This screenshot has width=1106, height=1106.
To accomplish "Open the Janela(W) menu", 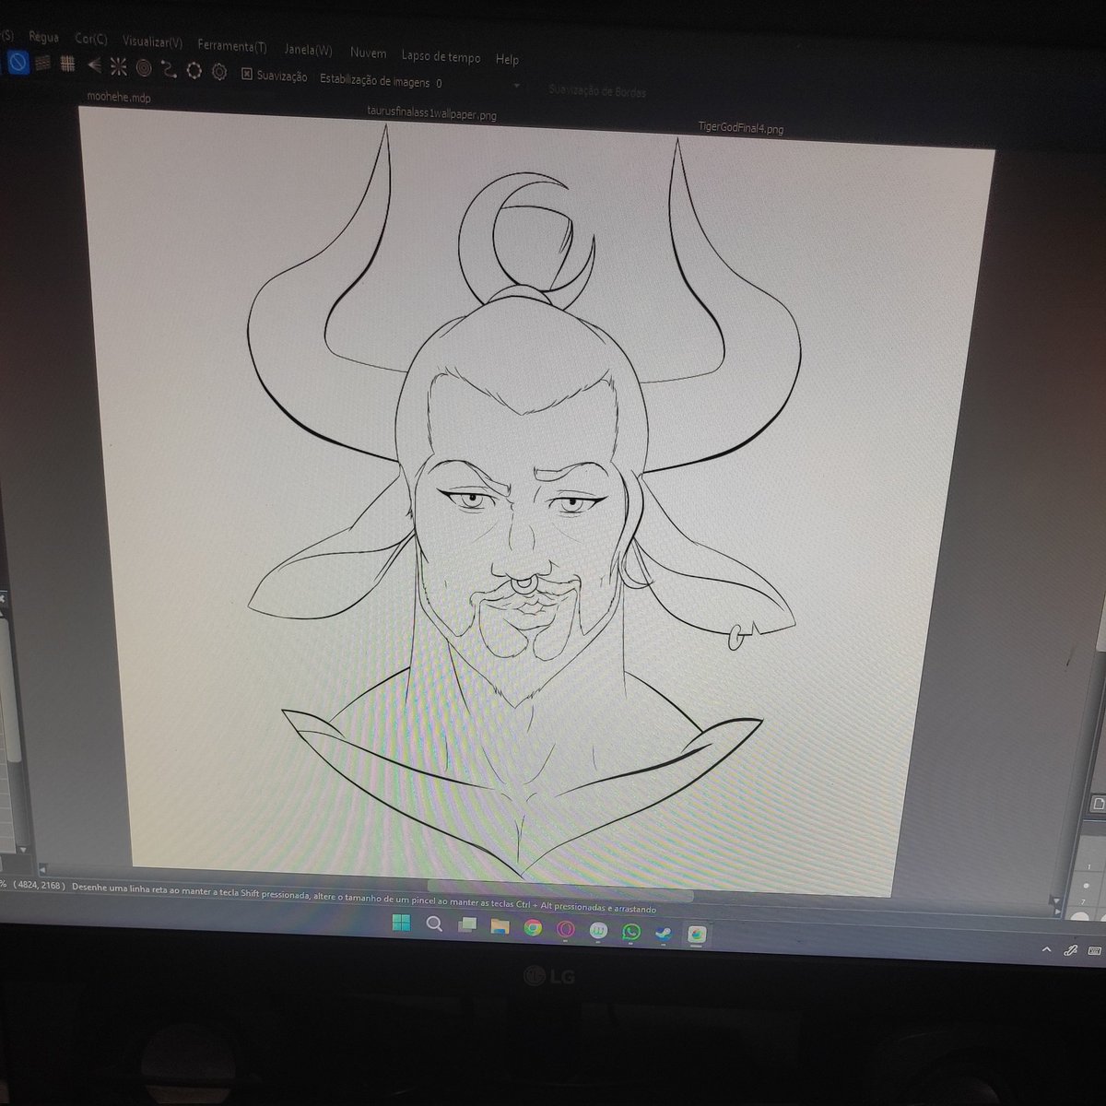I will point(308,51).
